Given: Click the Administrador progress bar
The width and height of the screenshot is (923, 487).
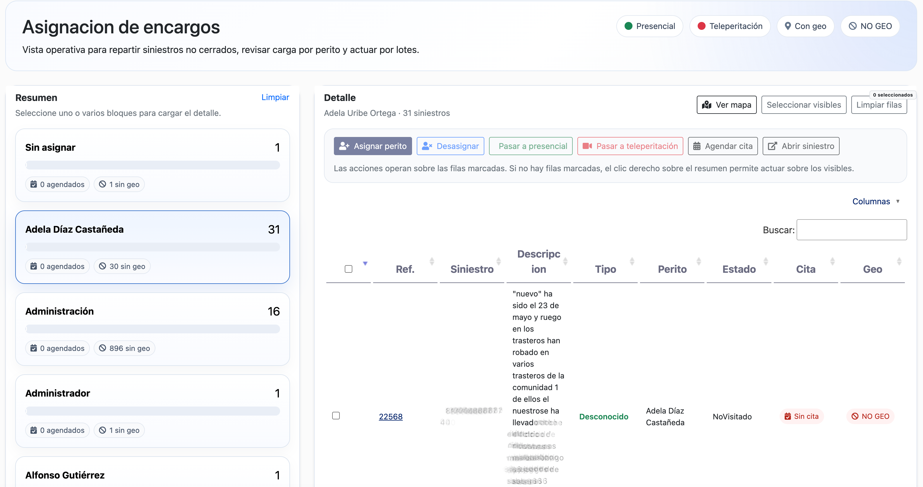Looking at the screenshot, I should 152,411.
